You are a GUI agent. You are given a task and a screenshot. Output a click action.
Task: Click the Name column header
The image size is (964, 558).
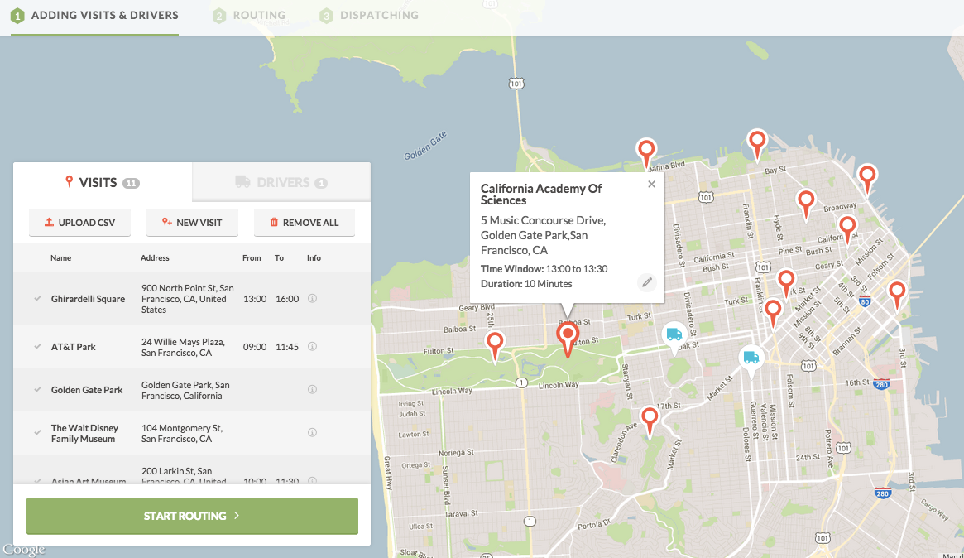61,257
